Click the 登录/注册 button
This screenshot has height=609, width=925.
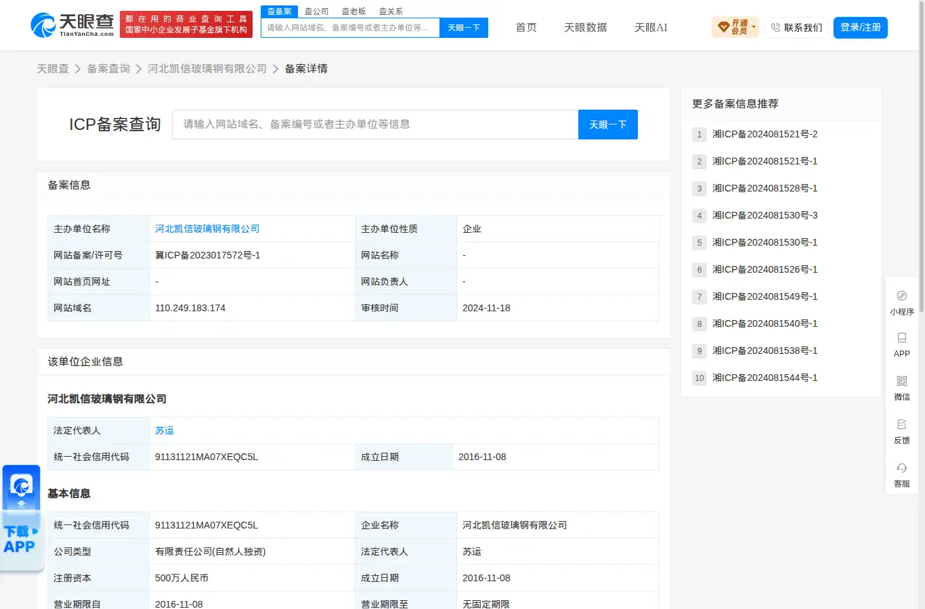[x=861, y=28]
